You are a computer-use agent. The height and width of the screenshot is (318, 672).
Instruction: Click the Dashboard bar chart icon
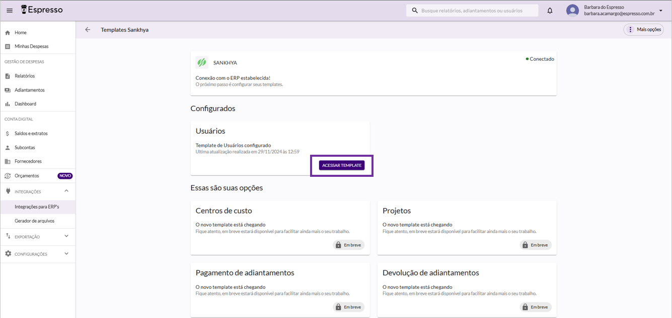[8, 104]
